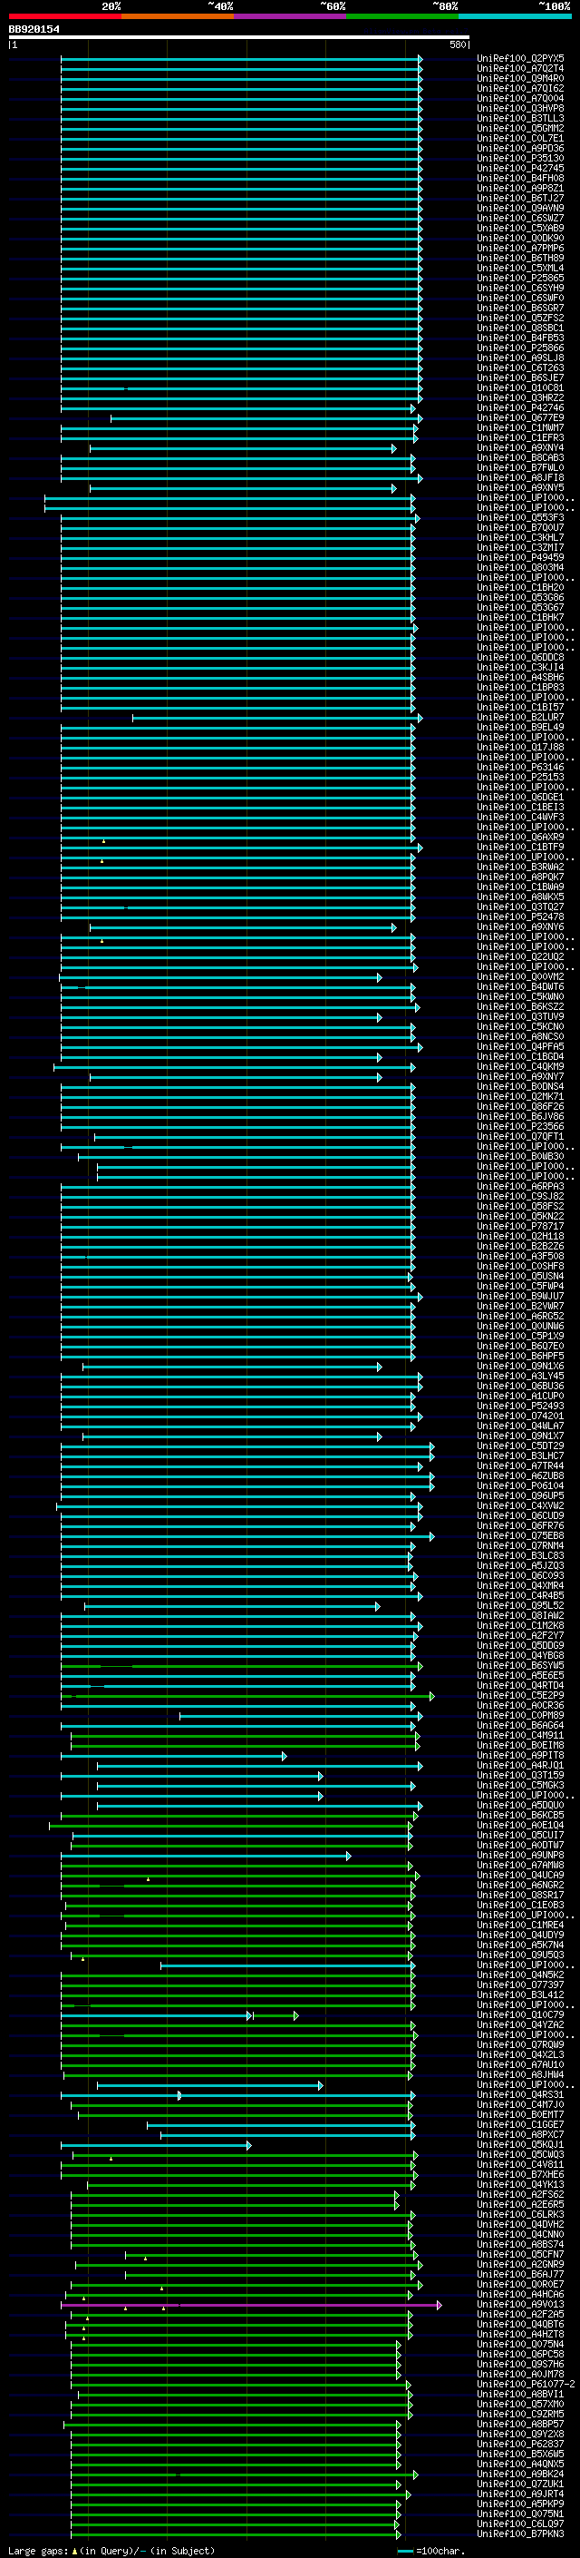Viewport: 580px width, 2558px height.
Task: Select the UniRef100_O74201 label
Action: click(x=519, y=1416)
